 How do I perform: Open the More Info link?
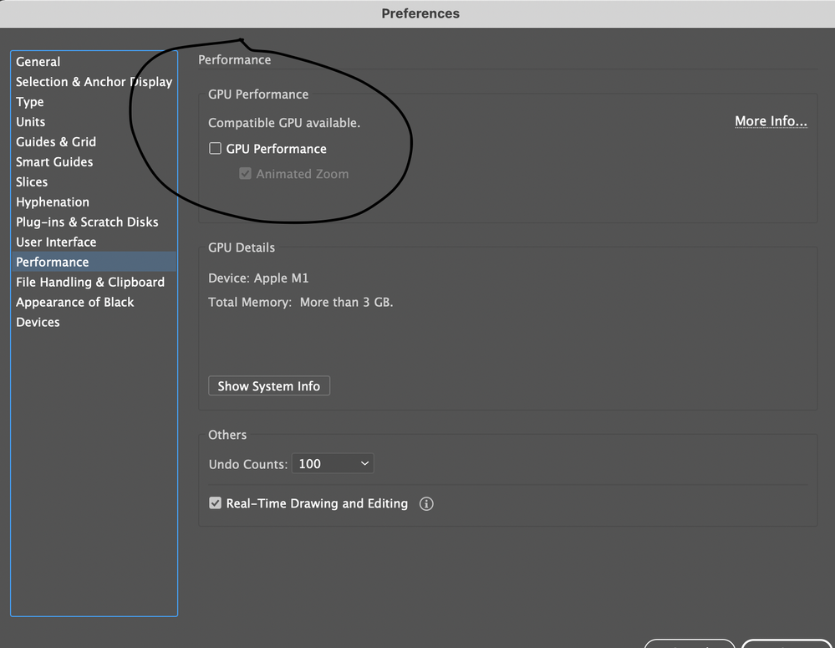tap(771, 121)
